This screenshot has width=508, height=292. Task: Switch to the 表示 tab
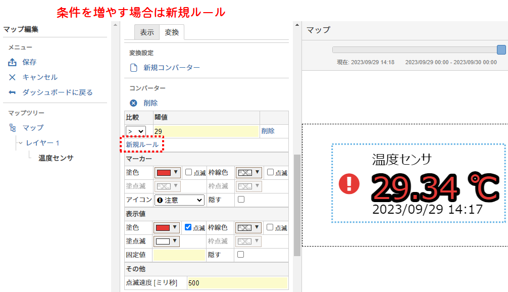pos(147,32)
